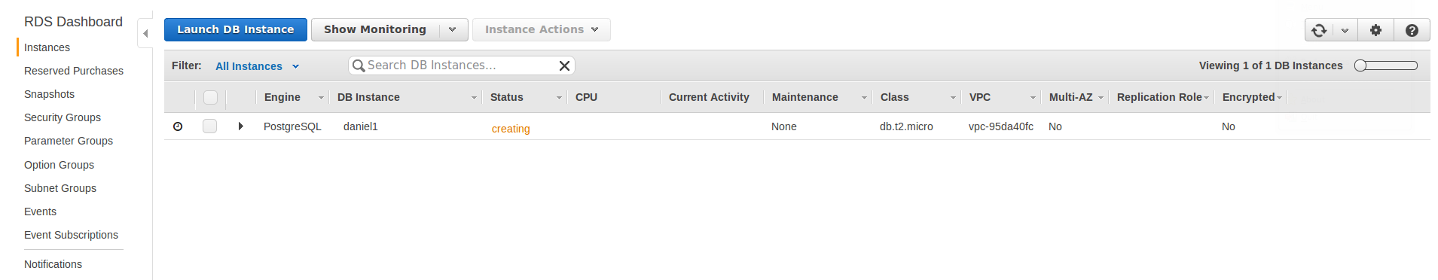Open the Instance Actions menu
Viewport: 1438px width, 280px height.
(541, 29)
